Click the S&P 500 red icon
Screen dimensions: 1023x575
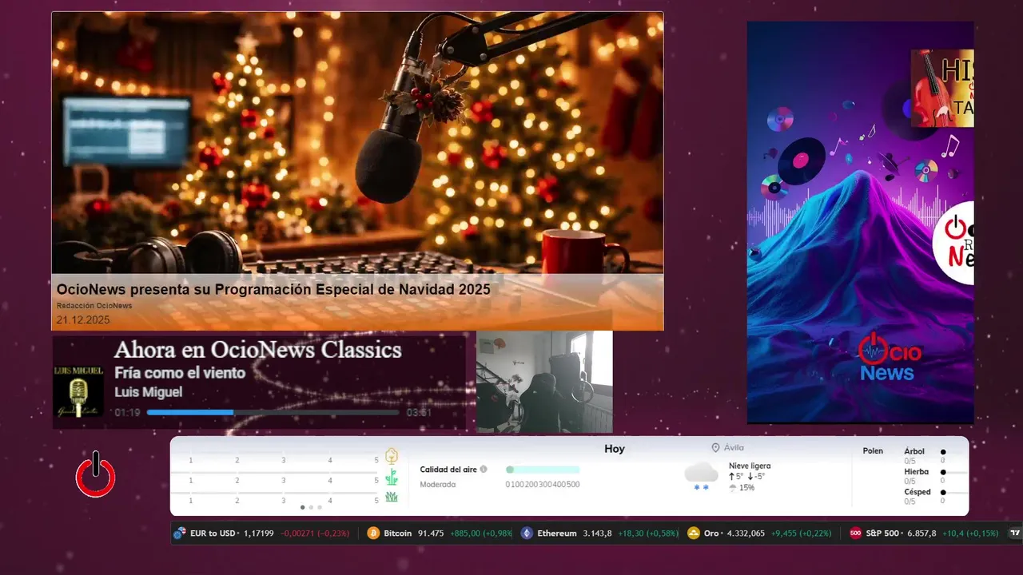pyautogui.click(x=855, y=533)
